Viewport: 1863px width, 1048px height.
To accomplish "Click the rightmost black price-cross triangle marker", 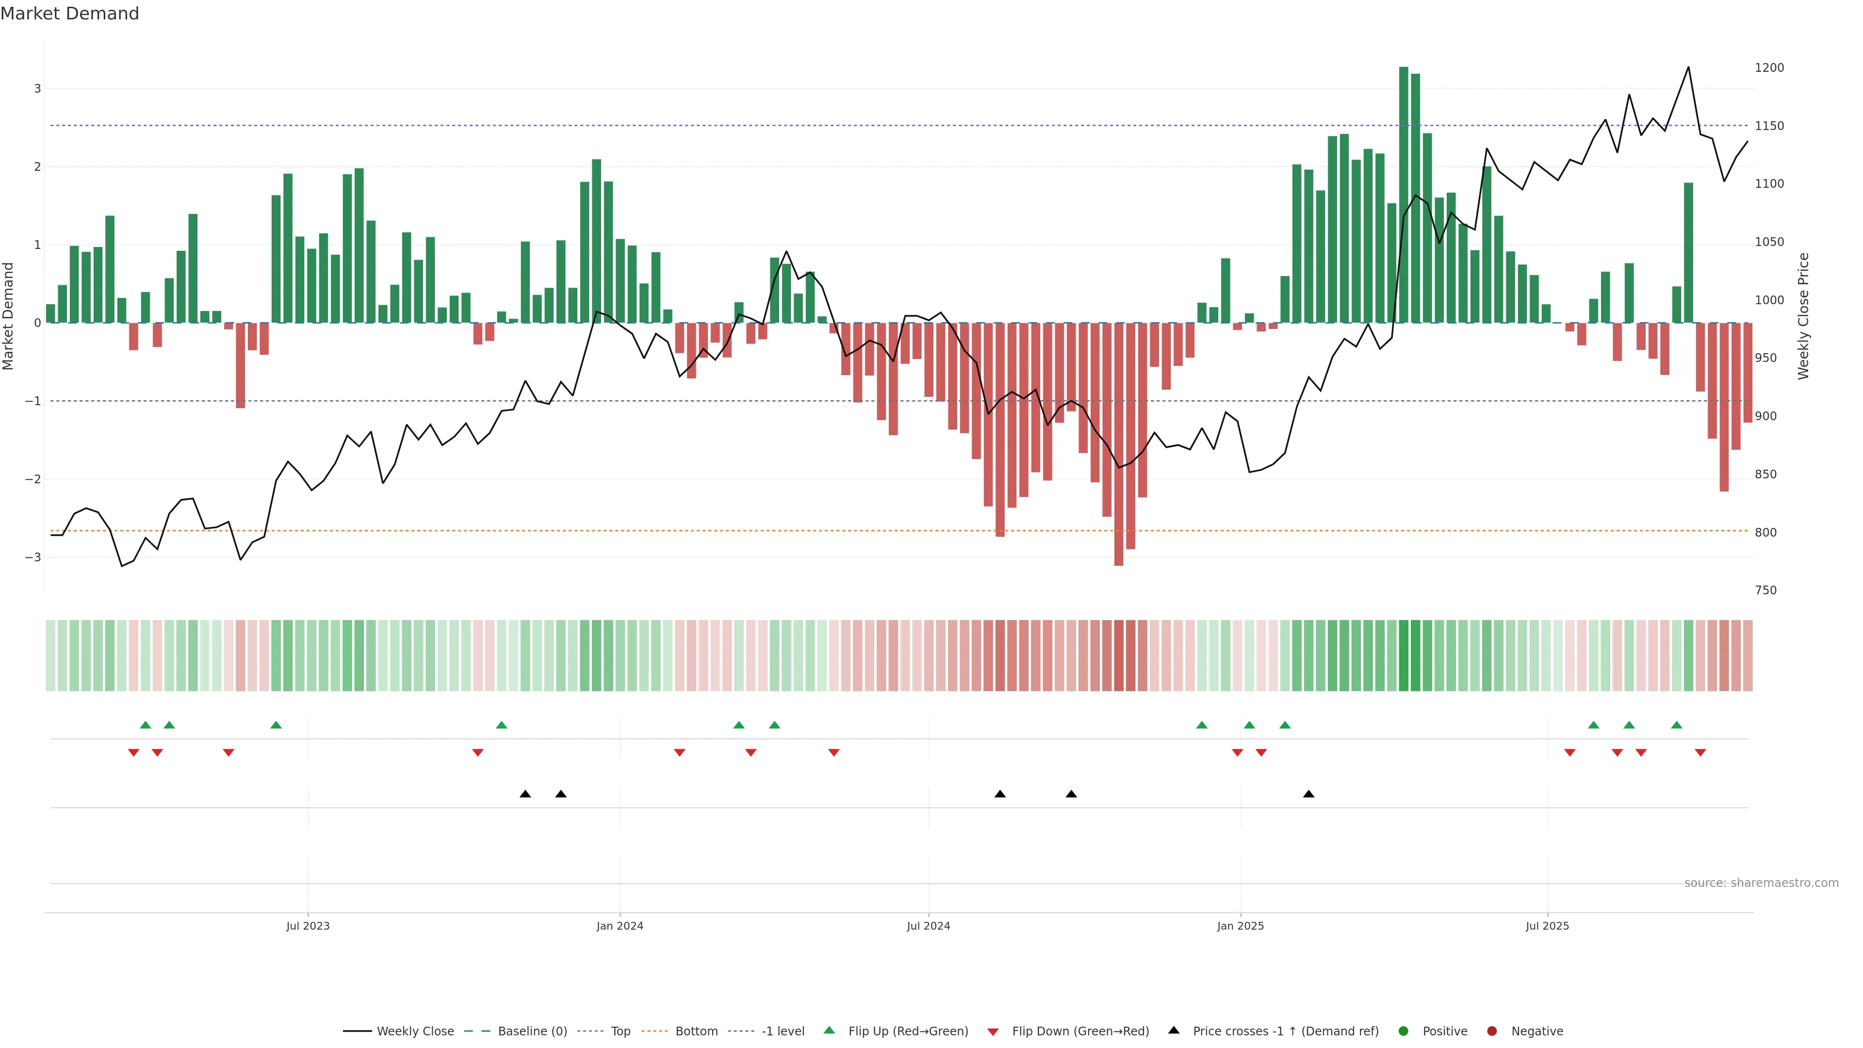I will coord(1308,794).
